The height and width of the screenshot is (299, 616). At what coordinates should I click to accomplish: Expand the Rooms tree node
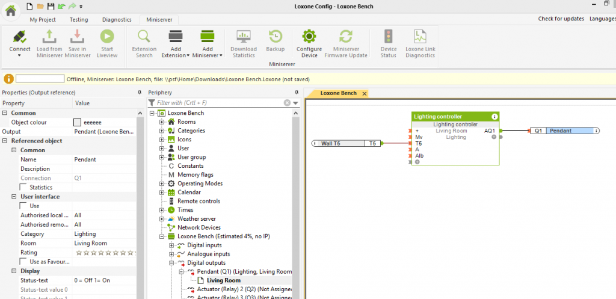pyautogui.click(x=161, y=122)
